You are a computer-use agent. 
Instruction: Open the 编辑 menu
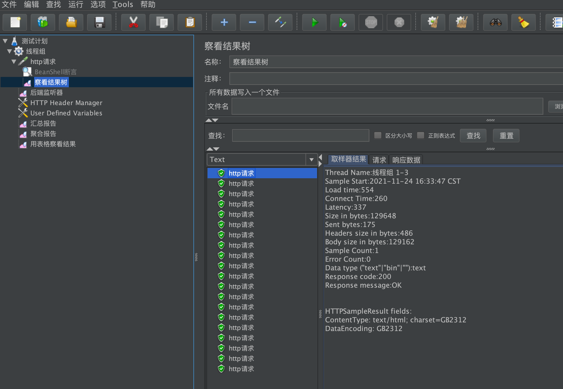tap(31, 5)
